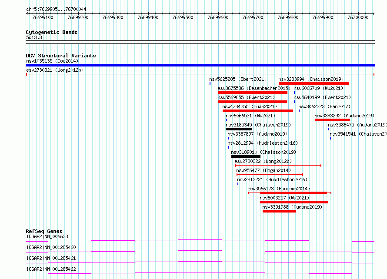Click the esv3566123 (Boomsma2014) red bar
Screen dimensions: 387x279
[x=294, y=193]
